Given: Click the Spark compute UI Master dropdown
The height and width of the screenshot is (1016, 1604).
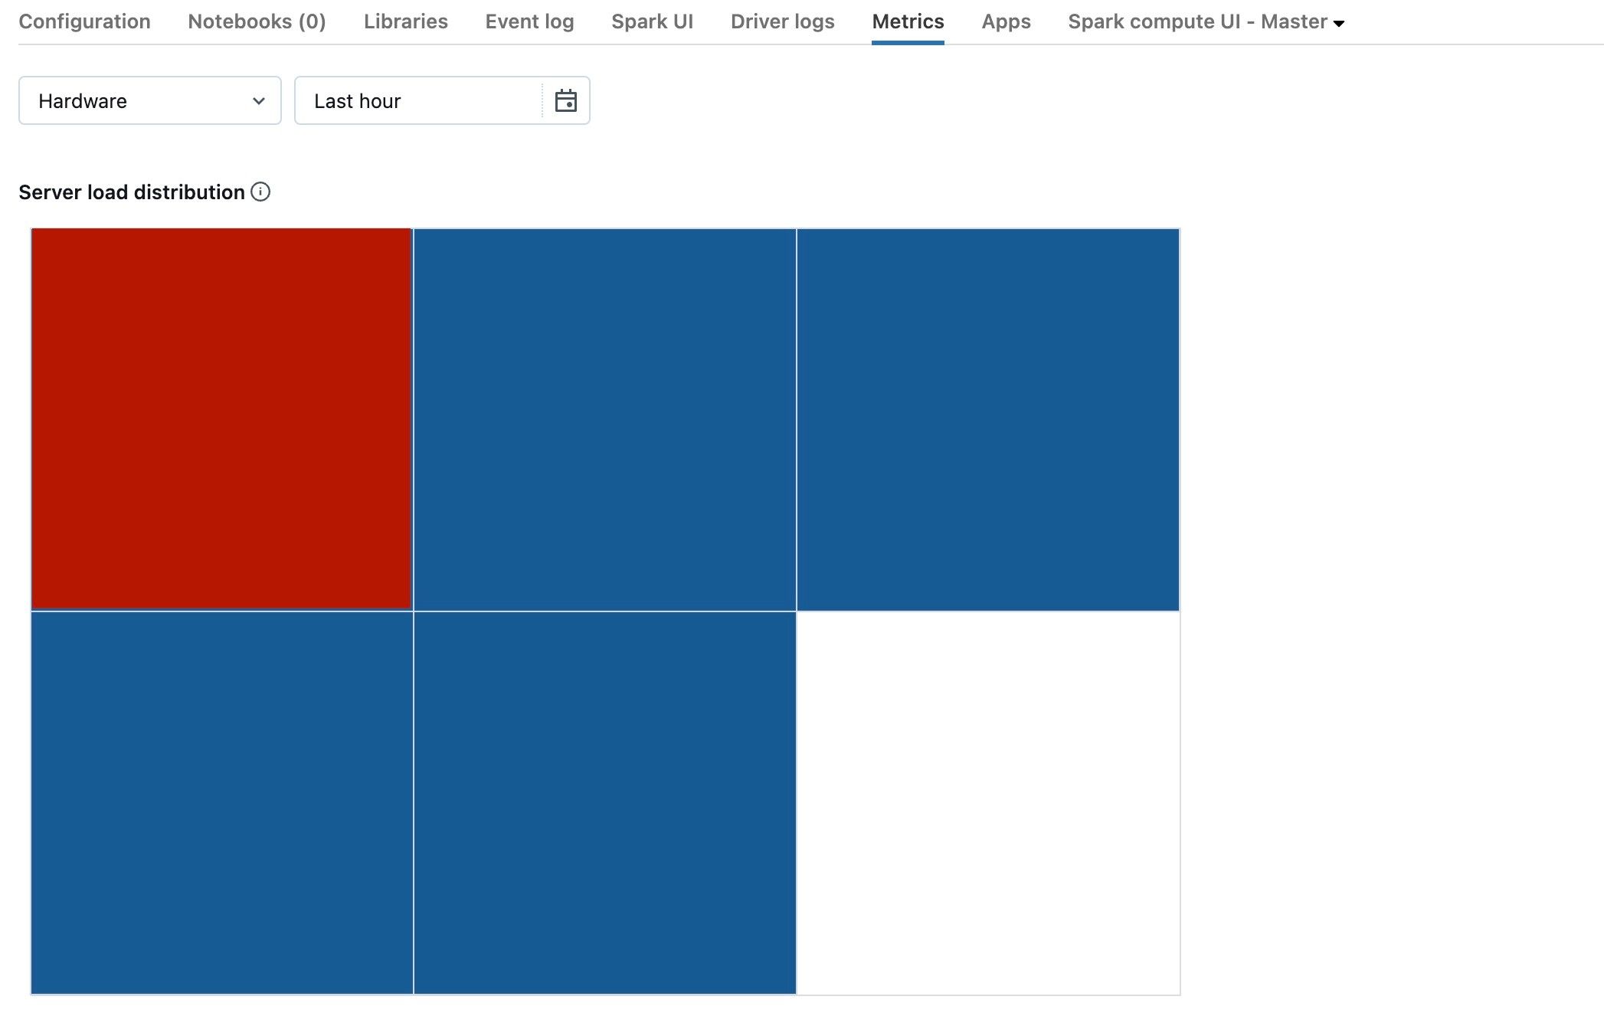Looking at the screenshot, I should (x=1204, y=21).
